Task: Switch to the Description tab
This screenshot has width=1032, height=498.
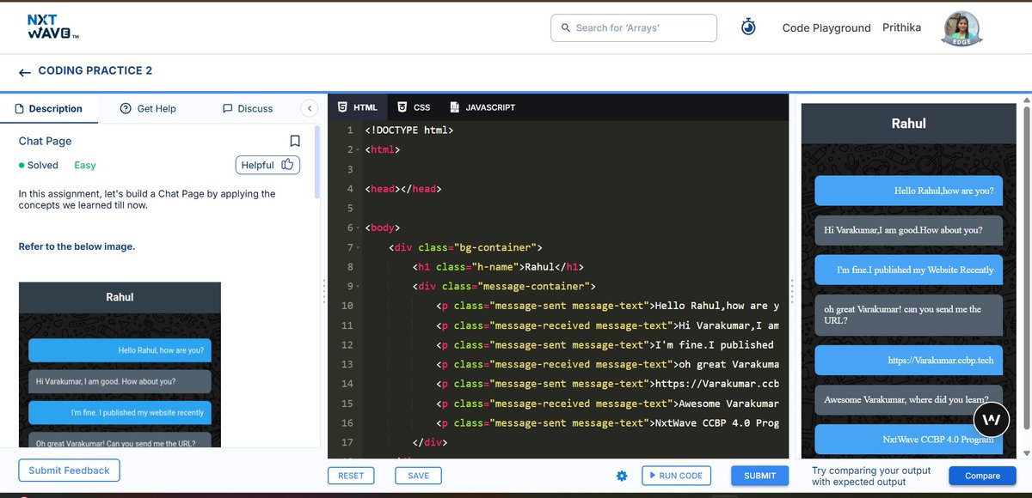Action: [49, 108]
